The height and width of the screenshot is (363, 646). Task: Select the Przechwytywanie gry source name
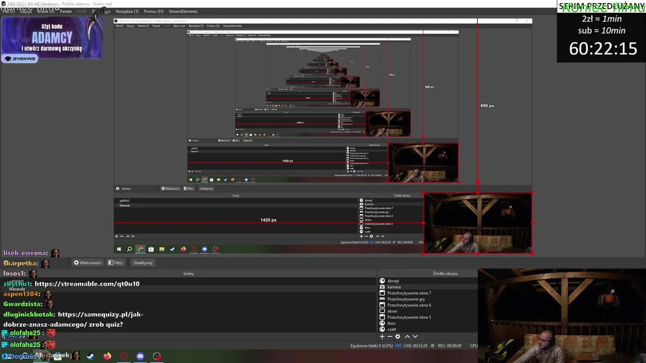tap(406, 299)
